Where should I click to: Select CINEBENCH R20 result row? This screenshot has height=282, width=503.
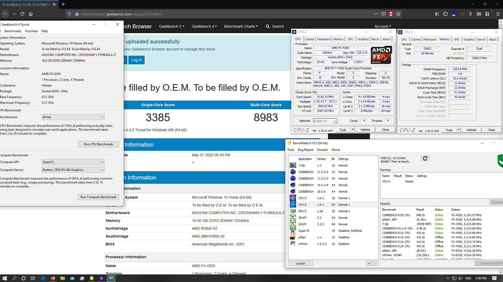point(441,215)
